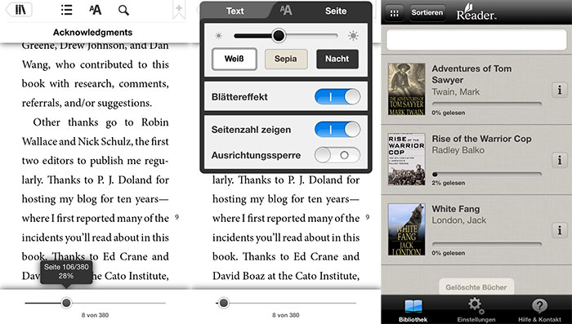This screenshot has width=572, height=324.
Task: Toggle the Blättereffekt switch
Action: (x=337, y=97)
